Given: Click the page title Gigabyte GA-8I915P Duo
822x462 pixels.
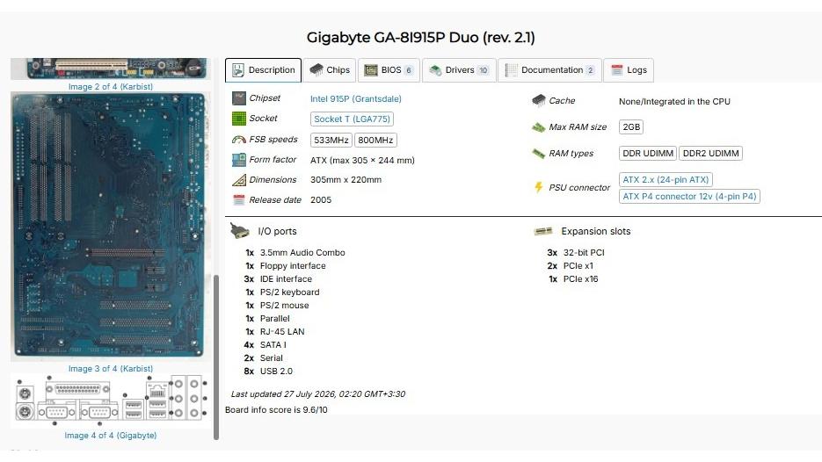Looking at the screenshot, I should point(420,37).
